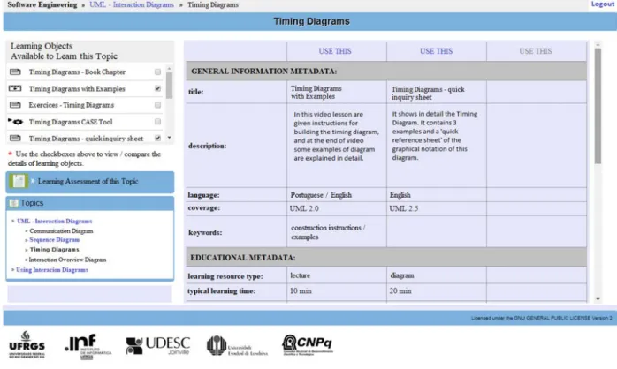Click the learning objects list scrollbar thumb
Image resolution: width=617 pixels, height=369 pixels.
coord(169,86)
